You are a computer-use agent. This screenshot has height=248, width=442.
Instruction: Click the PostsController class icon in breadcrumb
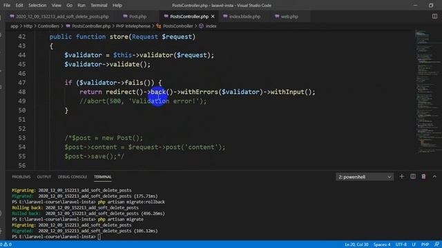click(159, 26)
